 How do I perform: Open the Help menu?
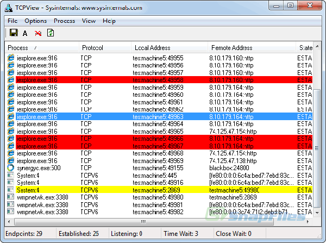pos(109,21)
